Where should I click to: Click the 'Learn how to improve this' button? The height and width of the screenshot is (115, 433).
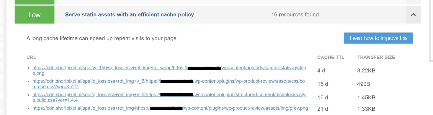coord(378,38)
